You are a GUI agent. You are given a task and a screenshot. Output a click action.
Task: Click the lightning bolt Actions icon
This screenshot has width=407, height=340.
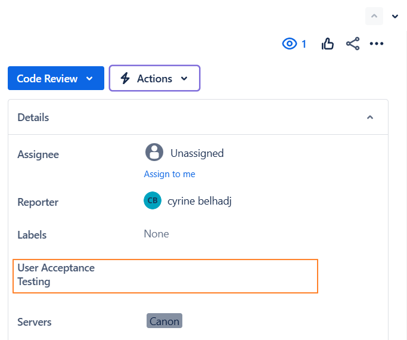[125, 78]
